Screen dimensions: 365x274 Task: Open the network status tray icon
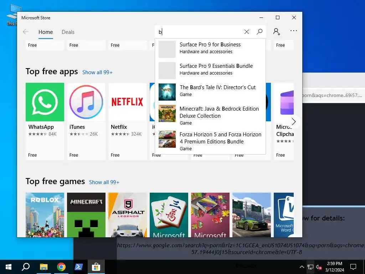pyautogui.click(x=310, y=267)
